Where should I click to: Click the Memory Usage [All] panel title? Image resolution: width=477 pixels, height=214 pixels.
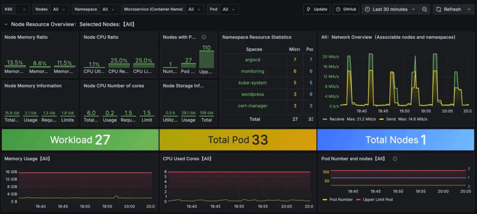[27, 159]
